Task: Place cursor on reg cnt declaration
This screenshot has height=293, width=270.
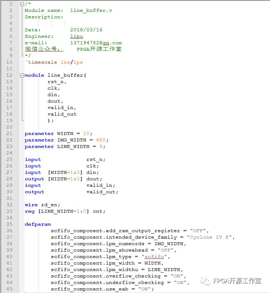Action: tap(65, 211)
